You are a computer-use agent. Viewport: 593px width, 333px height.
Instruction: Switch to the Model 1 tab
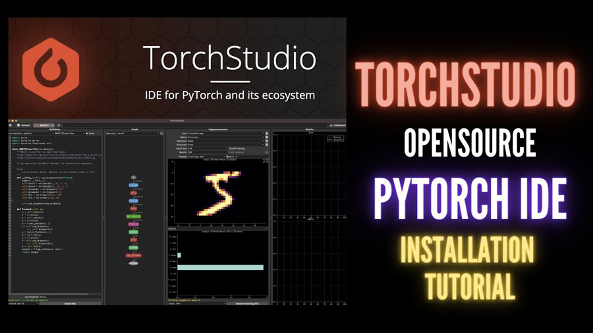pyautogui.click(x=42, y=124)
